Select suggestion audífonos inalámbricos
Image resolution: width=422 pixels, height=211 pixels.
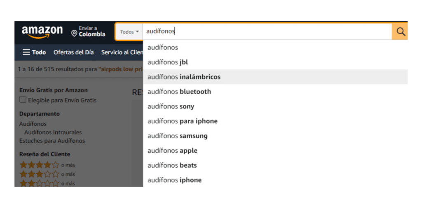tap(275, 77)
